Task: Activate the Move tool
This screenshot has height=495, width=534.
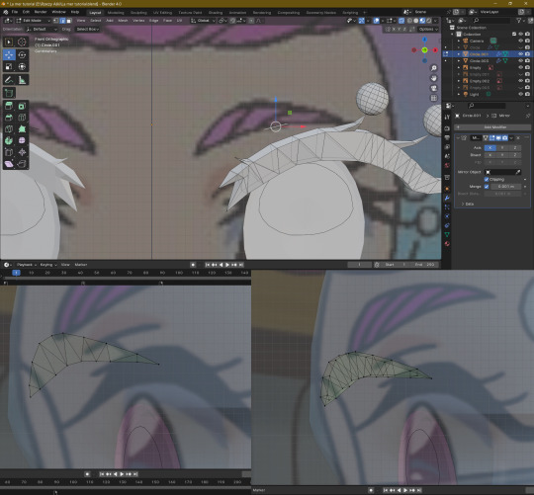Action: (x=9, y=54)
